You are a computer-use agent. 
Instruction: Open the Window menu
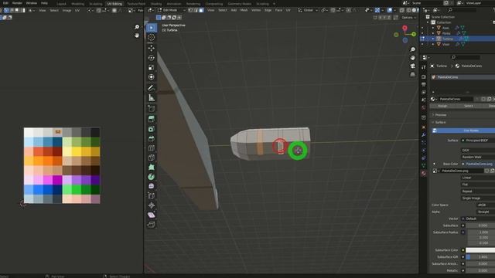click(x=31, y=3)
